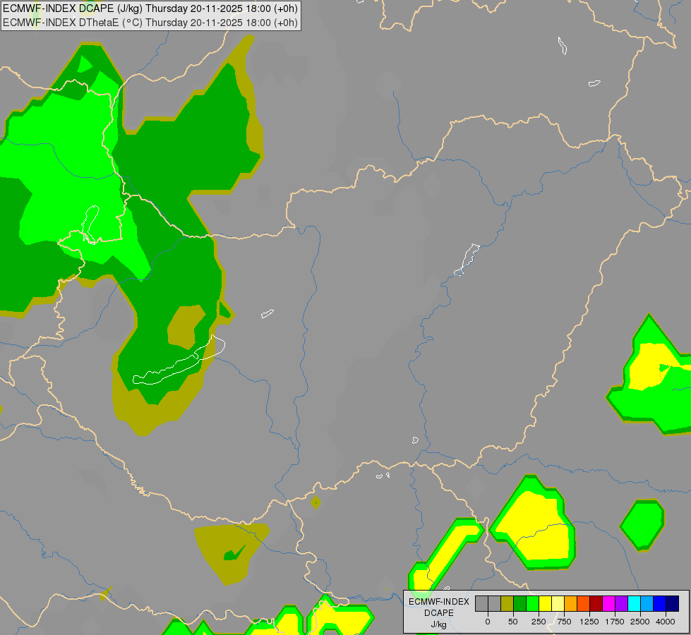Click the small olive diamond near the southern border
This screenshot has height=635, width=691.
click(x=316, y=502)
